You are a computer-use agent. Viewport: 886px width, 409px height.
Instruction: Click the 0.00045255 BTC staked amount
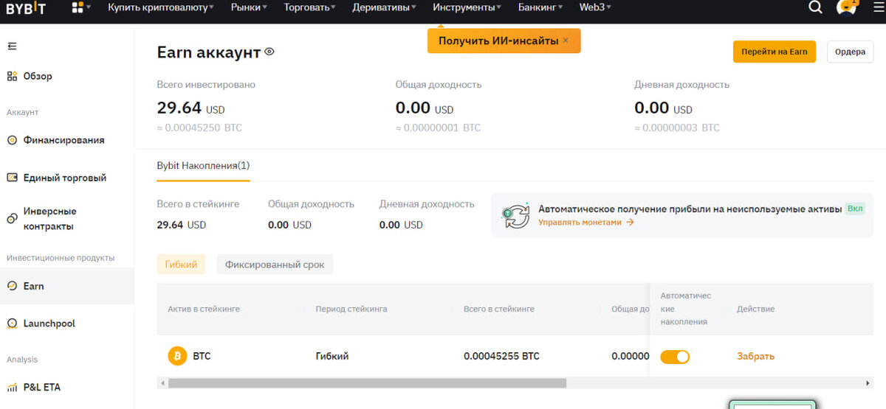[x=501, y=356]
